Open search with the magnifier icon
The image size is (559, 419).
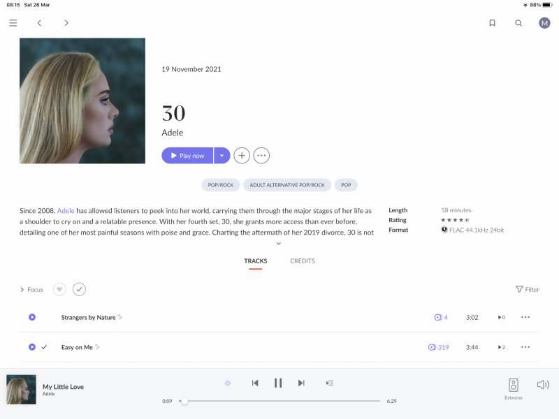[518, 23]
